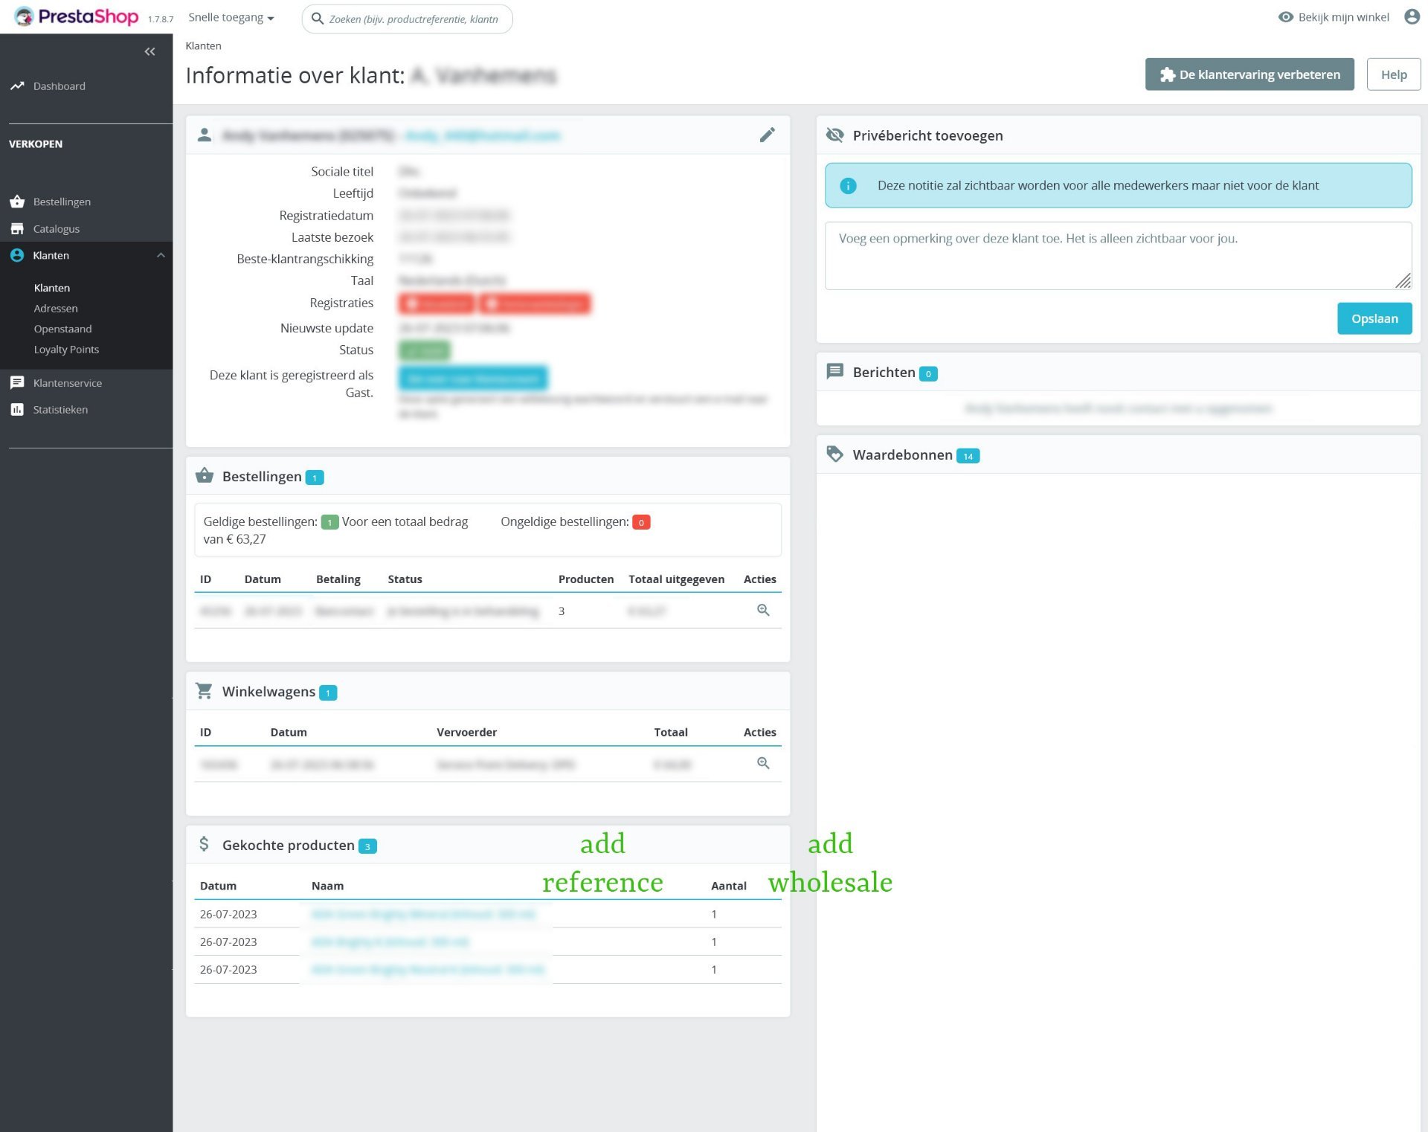Click the Klantenservice chat icon in sidebar
This screenshot has width=1428, height=1132.
(x=17, y=382)
